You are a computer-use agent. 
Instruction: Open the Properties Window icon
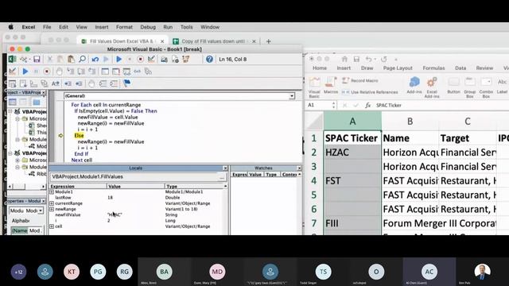[175, 60]
